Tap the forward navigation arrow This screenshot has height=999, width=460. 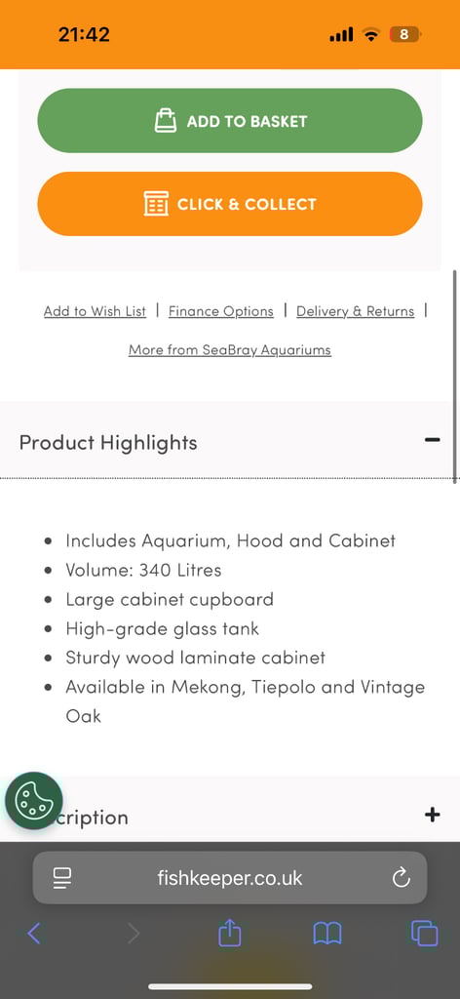[133, 934]
